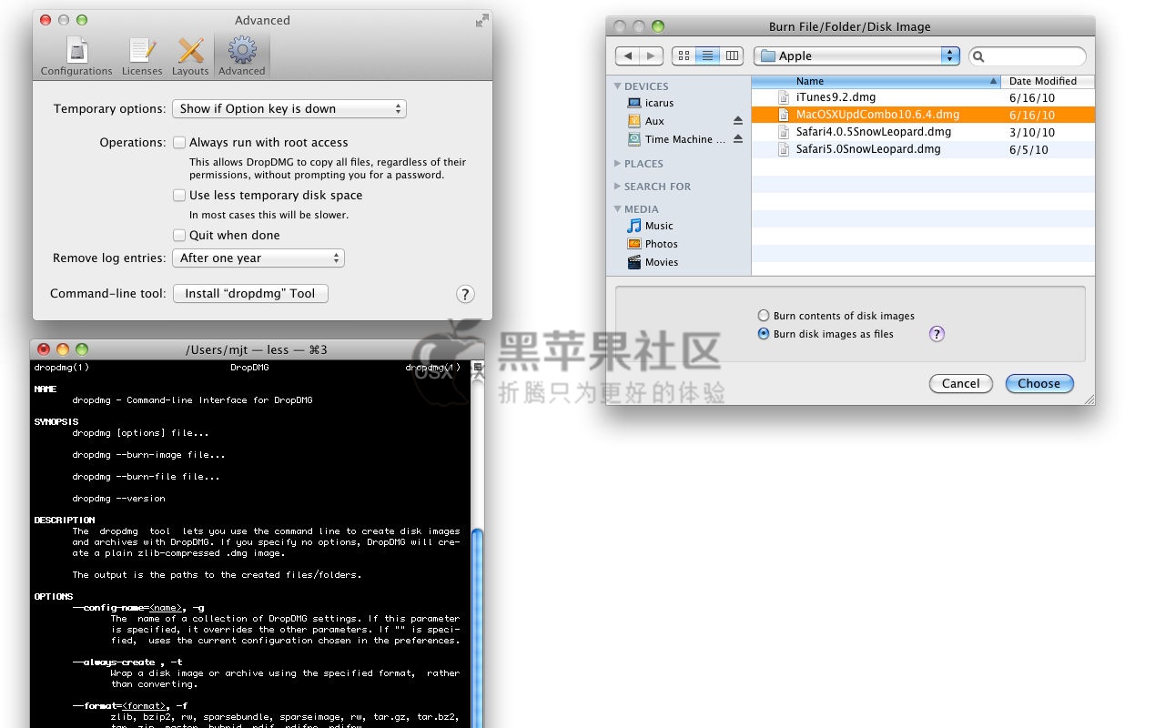Viewport: 1165px width, 728px height.
Task: Click the fullscreen arrows in Advanced window
Action: point(481,21)
